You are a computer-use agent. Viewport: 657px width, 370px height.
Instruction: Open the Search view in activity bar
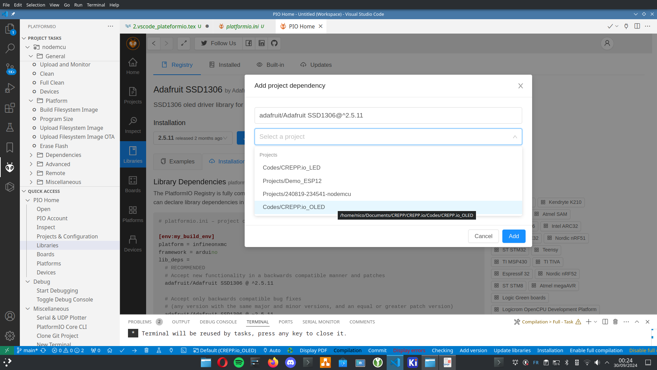[x=10, y=48]
